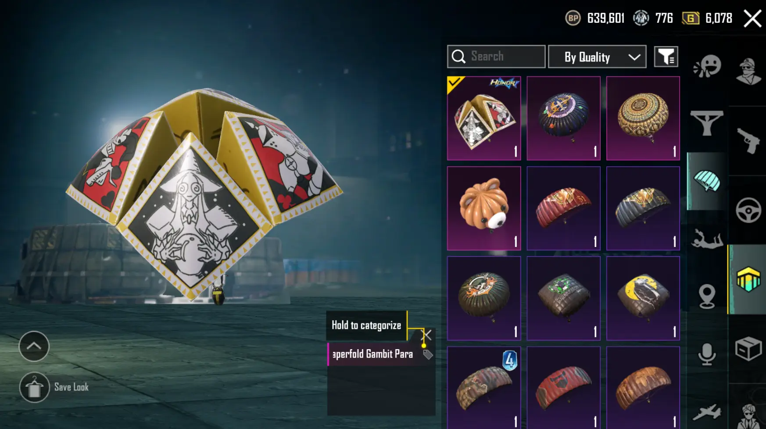Select the character outfit category icon
The height and width of the screenshot is (429, 766).
coord(748,71)
